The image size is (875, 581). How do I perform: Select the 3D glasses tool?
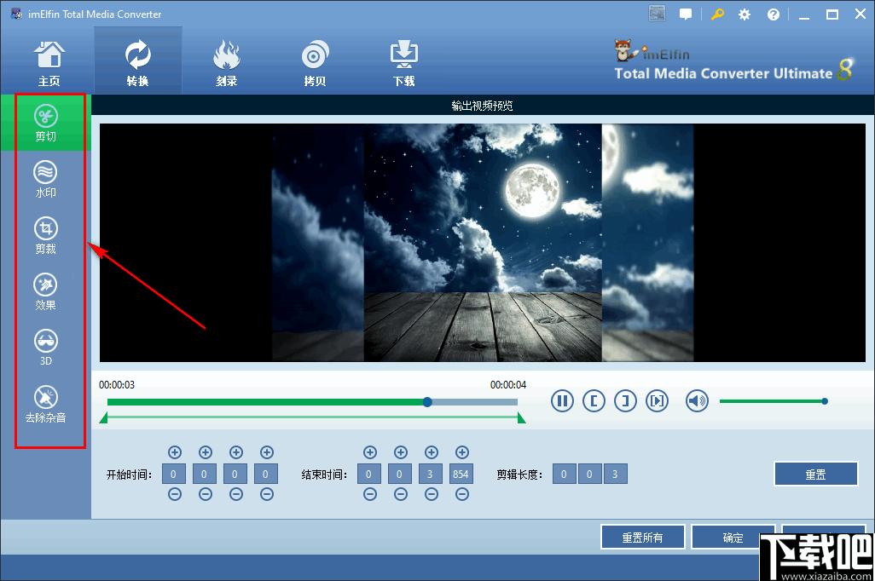pyautogui.click(x=46, y=348)
